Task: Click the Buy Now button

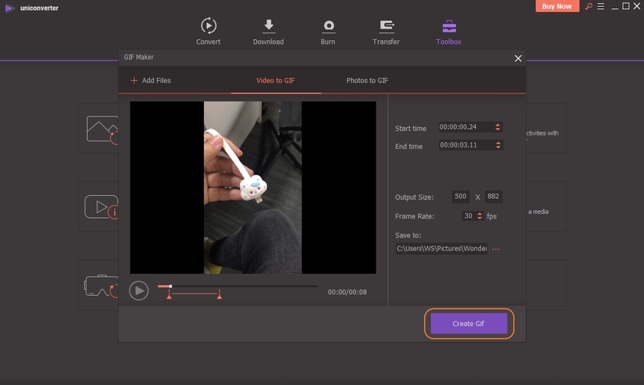Action: point(557,7)
